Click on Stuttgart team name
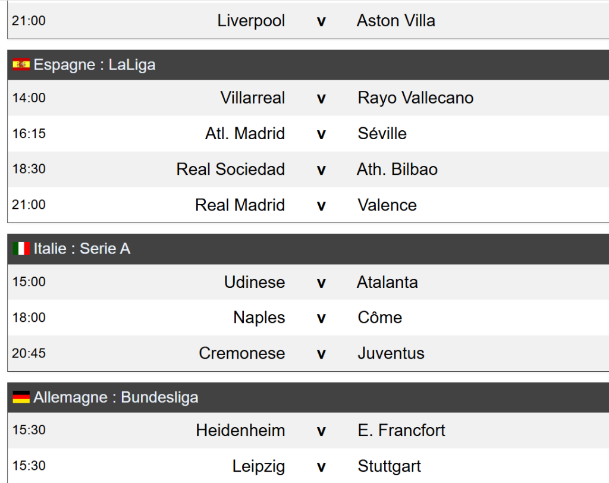 coord(389,466)
